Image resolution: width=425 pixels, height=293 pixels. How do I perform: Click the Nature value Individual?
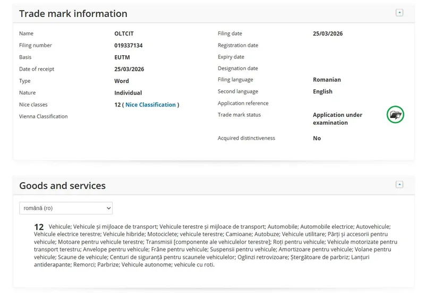[128, 93]
